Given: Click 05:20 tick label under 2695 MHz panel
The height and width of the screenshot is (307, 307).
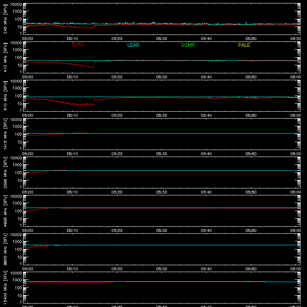Looking at the screenshot, I should pos(117,192).
